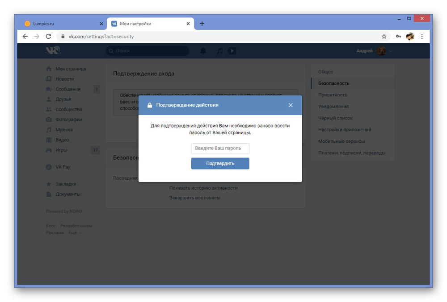
Task: Select Общее settings section
Action: tap(353, 72)
